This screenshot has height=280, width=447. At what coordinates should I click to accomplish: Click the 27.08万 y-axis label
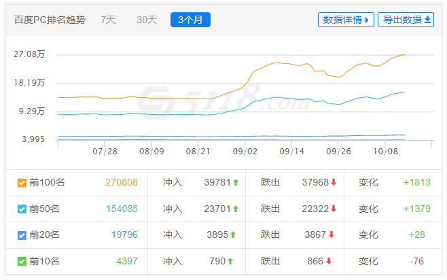(29, 54)
